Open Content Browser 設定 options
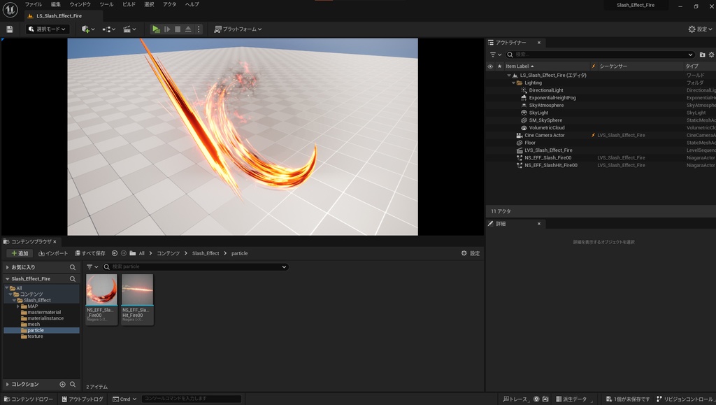Viewport: 716px width, 405px height. click(x=471, y=253)
